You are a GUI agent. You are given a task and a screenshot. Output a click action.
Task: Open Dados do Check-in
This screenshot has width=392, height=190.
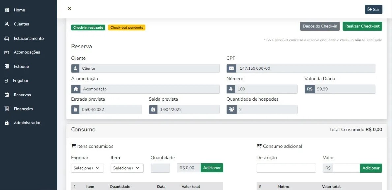click(319, 26)
